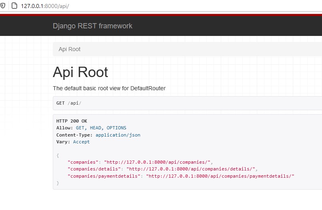The height and width of the screenshot is (210, 322).
Task: Click the shield tracking protection icon
Action: tap(3, 6)
